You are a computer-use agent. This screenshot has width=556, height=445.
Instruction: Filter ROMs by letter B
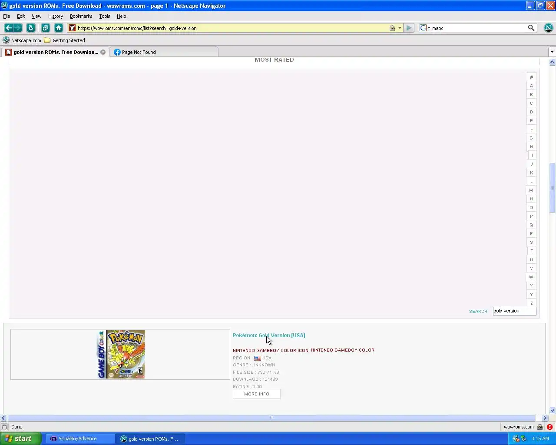tap(531, 94)
